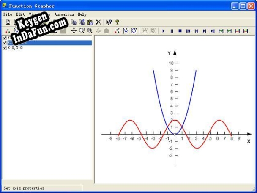The width and height of the screenshot is (257, 193).
Task: Open the yellow question mark help icon
Action: pos(117,22)
